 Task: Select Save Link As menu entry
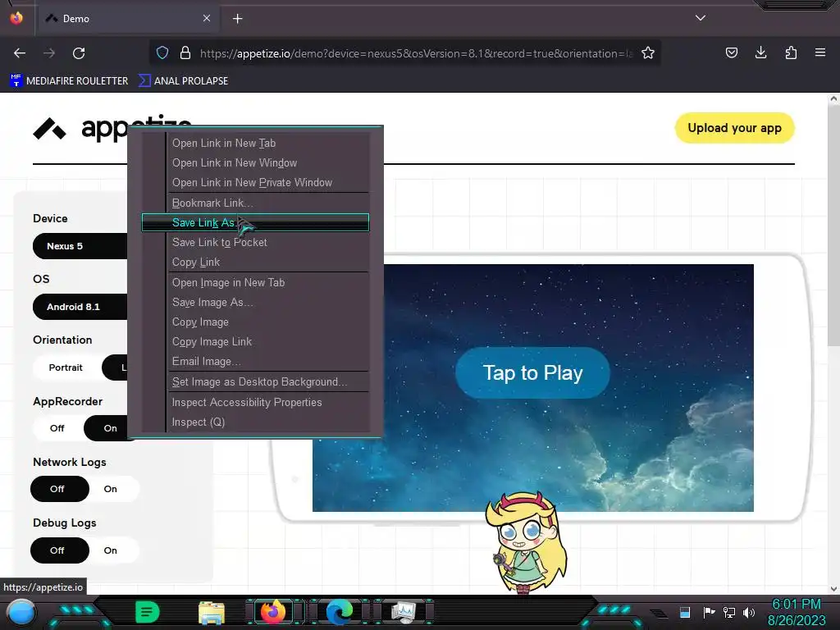coord(255,222)
